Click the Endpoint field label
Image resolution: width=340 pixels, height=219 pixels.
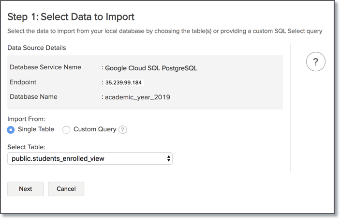point(23,82)
